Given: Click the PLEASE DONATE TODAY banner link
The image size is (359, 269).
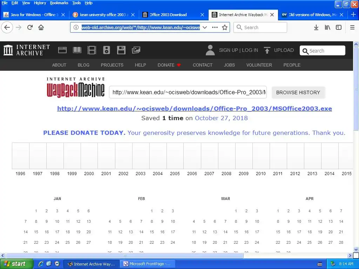Looking at the screenshot, I should tap(194, 133).
